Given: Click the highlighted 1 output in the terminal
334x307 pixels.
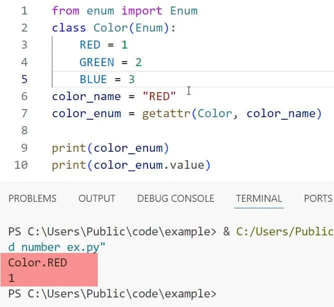Looking at the screenshot, I should point(12,277).
